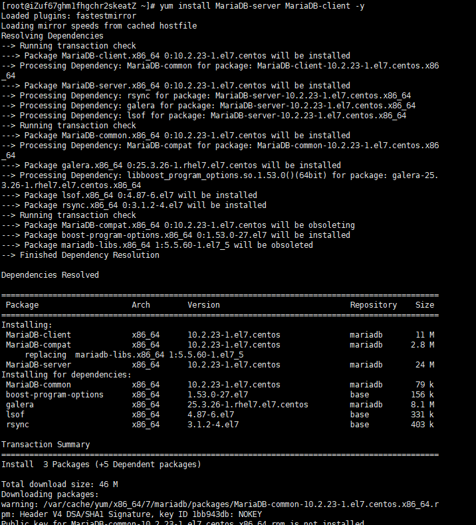Click size '156 k' for boost-program-options

coord(422,395)
